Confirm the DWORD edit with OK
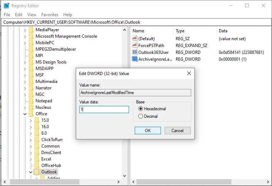 tap(148, 131)
